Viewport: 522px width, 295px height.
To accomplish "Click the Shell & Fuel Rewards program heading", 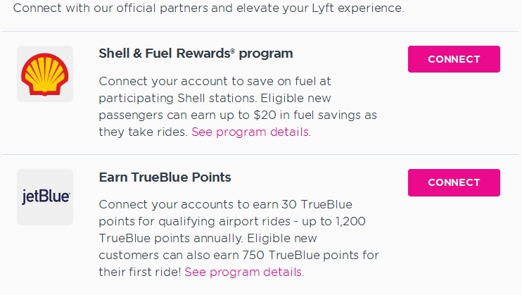I will coord(196,54).
